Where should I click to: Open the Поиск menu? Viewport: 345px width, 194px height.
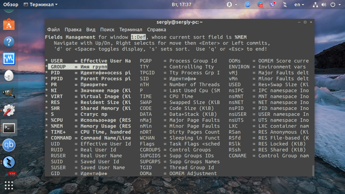point(107,30)
